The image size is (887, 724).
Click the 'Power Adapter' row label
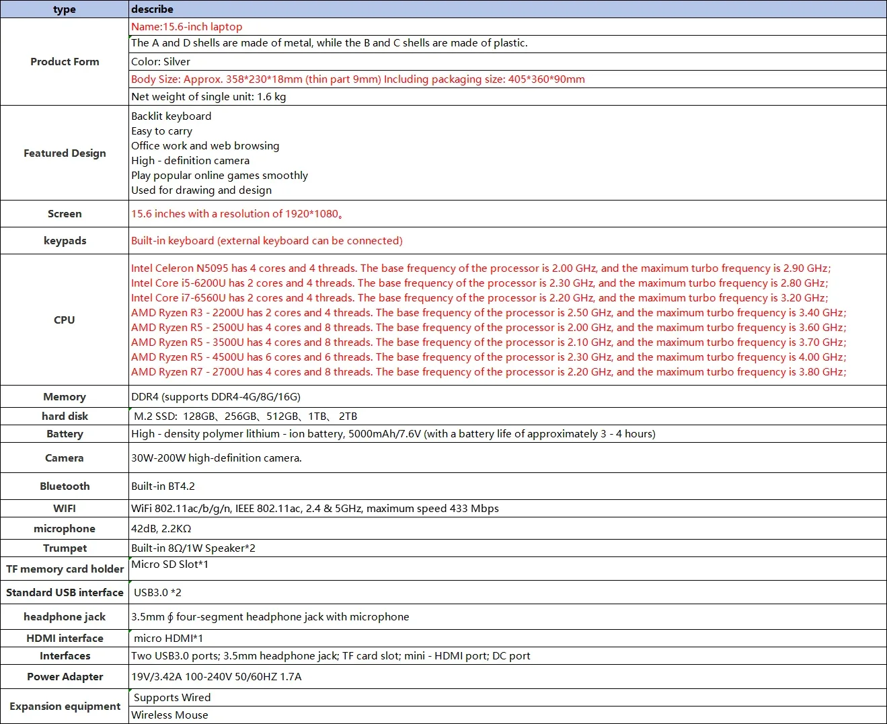coord(65,676)
